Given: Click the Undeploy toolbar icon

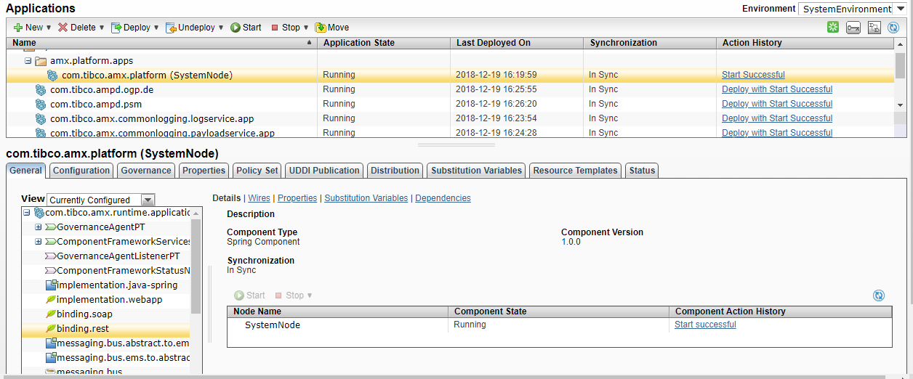Looking at the screenshot, I should pos(171,28).
